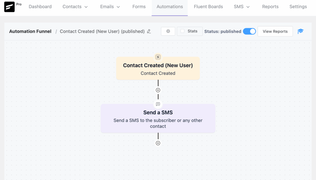
Task: Click the View Reports button
Action: [275, 31]
